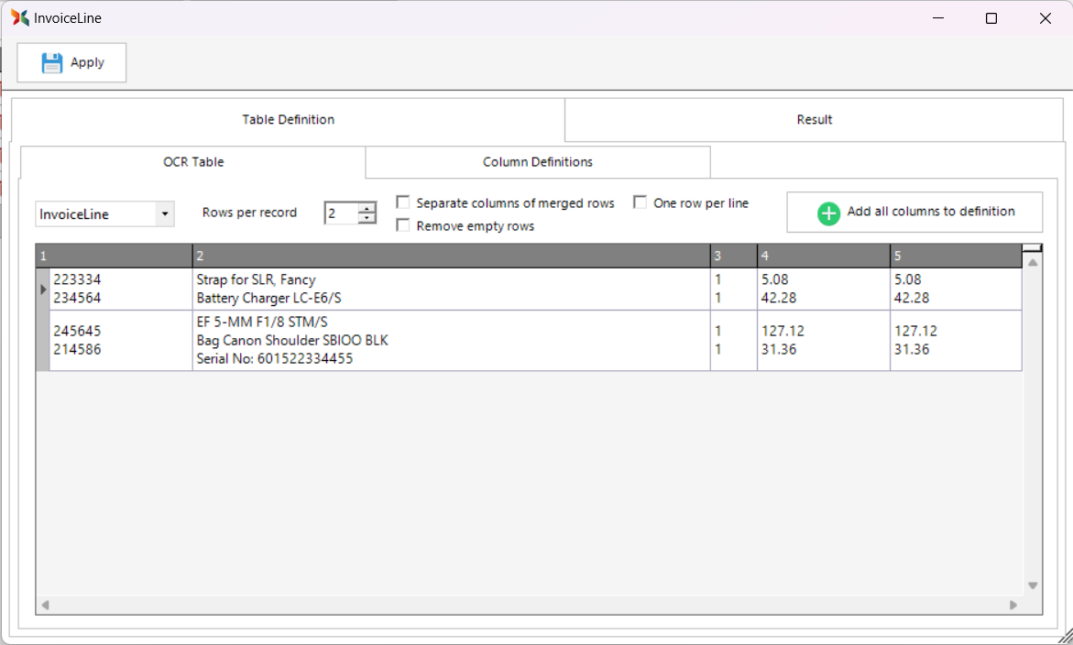
Task: Increase Rows per record value
Action: [x=367, y=208]
